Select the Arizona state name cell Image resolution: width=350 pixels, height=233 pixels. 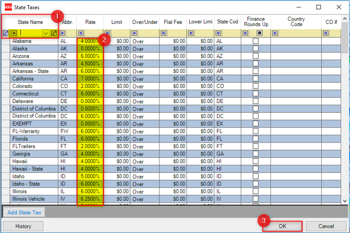tap(34, 56)
